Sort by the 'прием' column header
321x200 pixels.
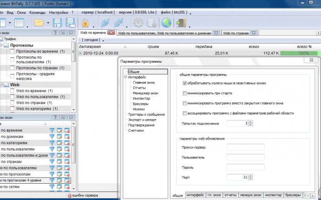[154, 47]
